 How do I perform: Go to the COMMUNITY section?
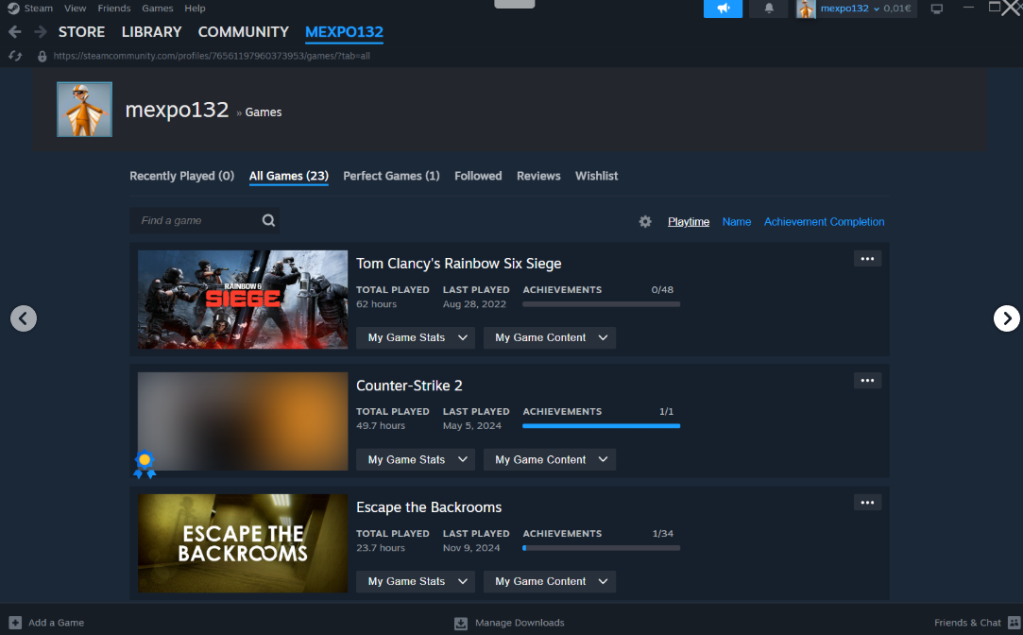click(x=244, y=32)
